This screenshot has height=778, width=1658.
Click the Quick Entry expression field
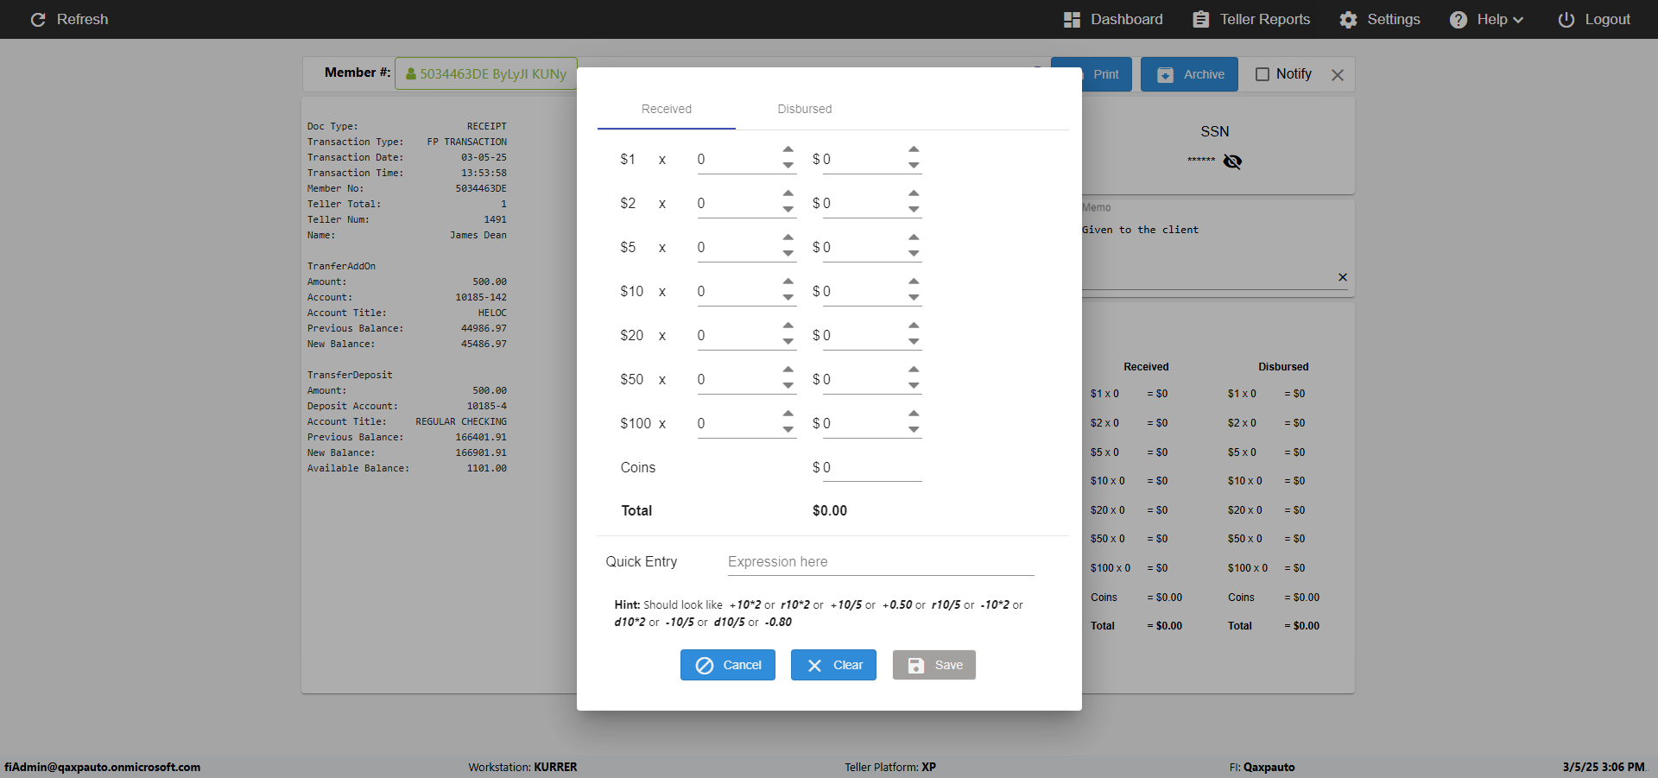(x=881, y=562)
